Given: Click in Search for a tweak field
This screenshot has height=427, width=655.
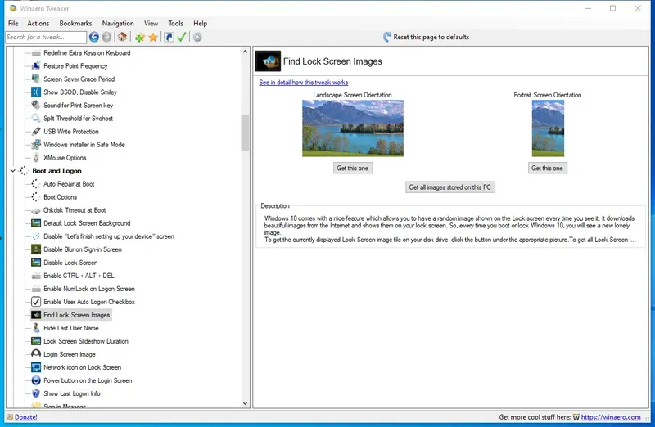Looking at the screenshot, I should pos(46,37).
